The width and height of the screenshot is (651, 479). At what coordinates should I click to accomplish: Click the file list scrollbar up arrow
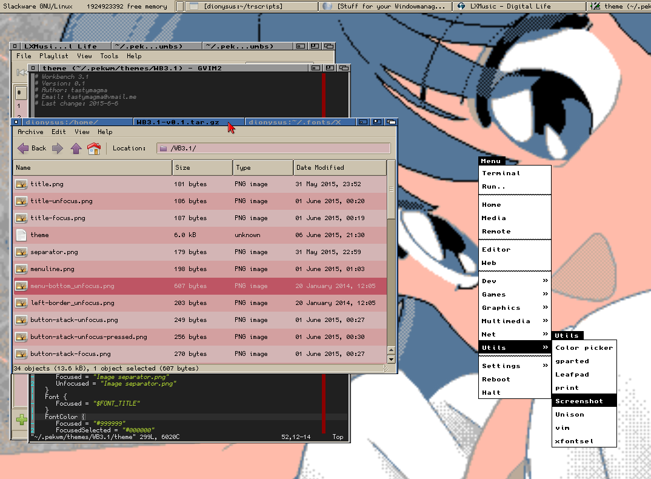pyautogui.click(x=391, y=350)
